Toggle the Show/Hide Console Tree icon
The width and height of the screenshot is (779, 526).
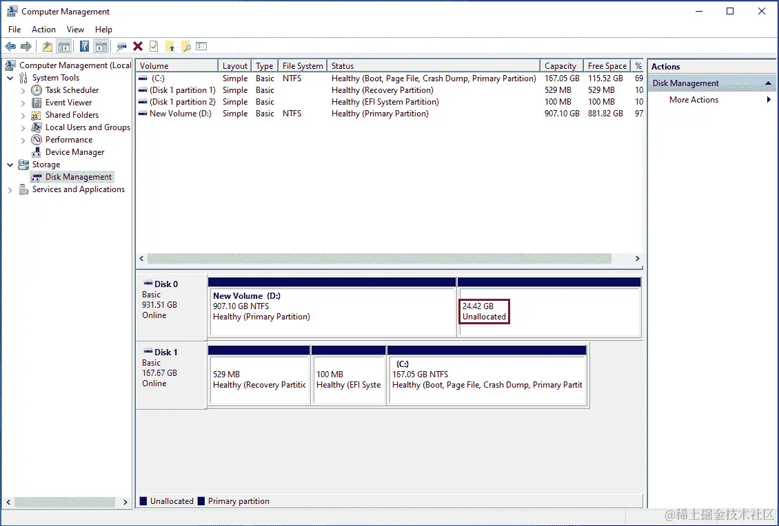click(63, 47)
